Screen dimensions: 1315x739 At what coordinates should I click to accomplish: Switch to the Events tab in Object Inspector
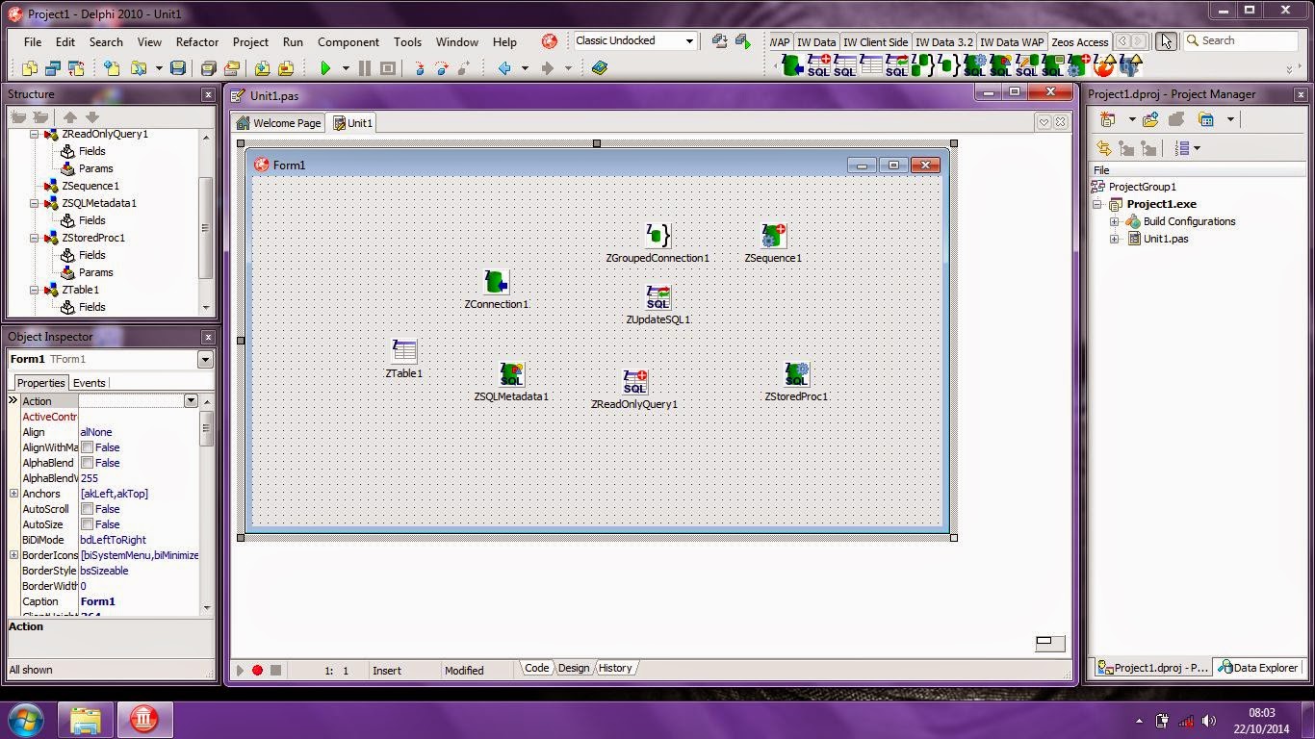point(90,383)
